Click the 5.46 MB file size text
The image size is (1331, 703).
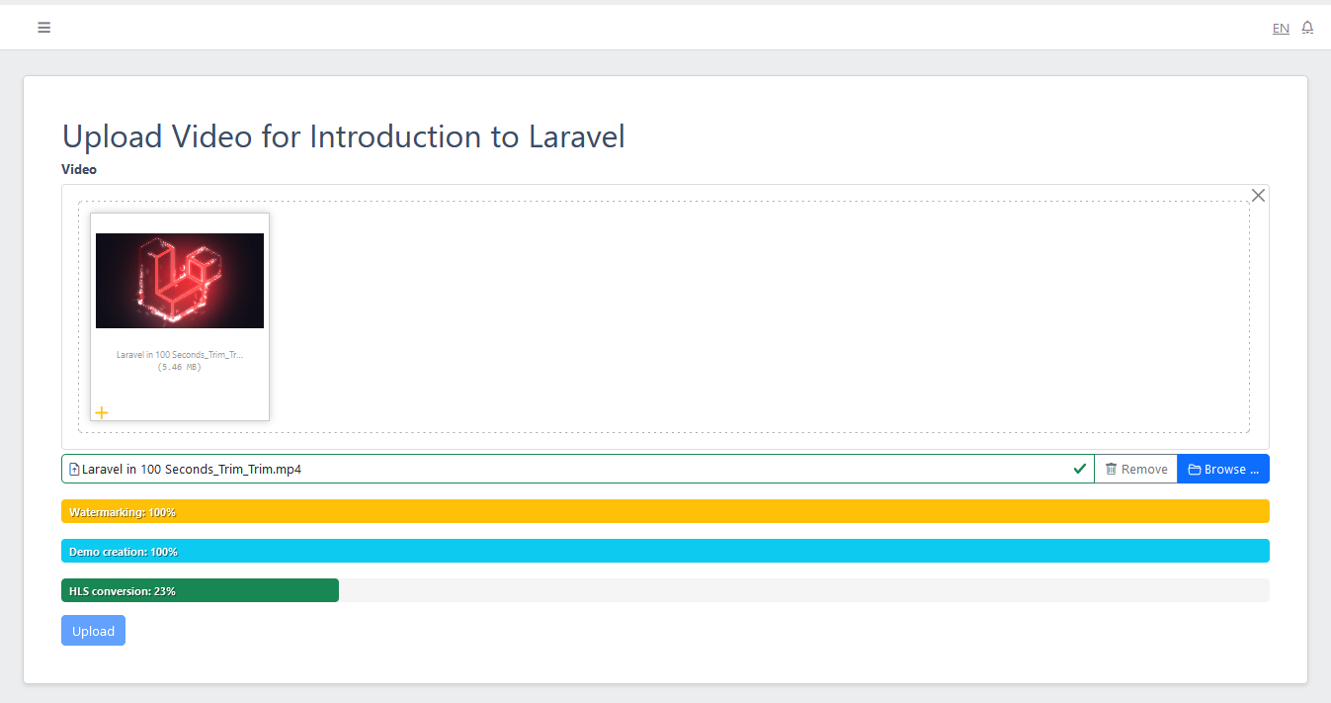tap(180, 367)
